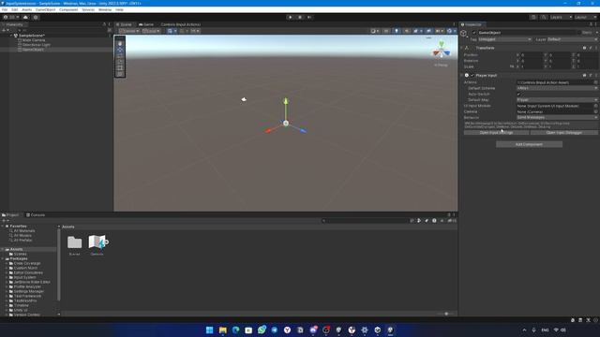Click the Step frame button

(x=309, y=17)
